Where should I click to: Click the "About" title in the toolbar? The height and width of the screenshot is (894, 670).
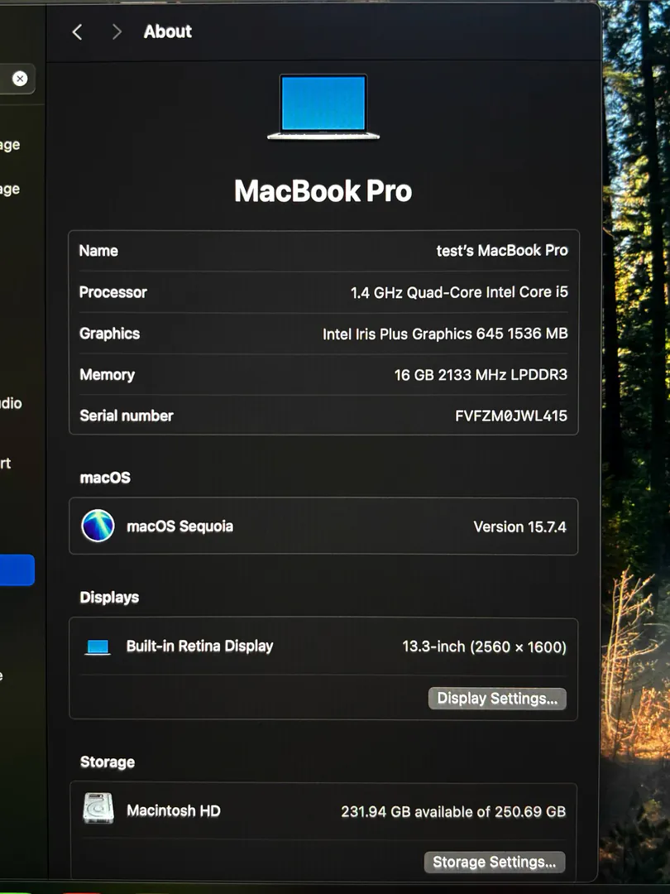(167, 31)
